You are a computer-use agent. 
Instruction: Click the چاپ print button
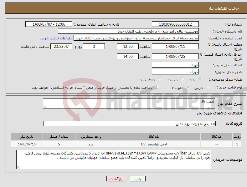pyautogui.click(x=137, y=179)
